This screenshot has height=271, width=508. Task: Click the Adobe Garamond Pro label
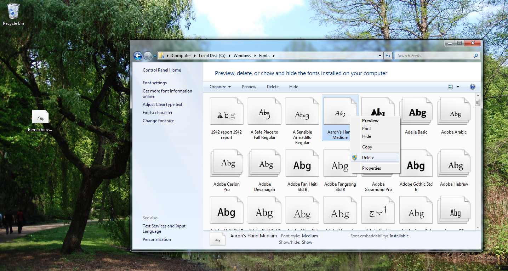pyautogui.click(x=378, y=187)
